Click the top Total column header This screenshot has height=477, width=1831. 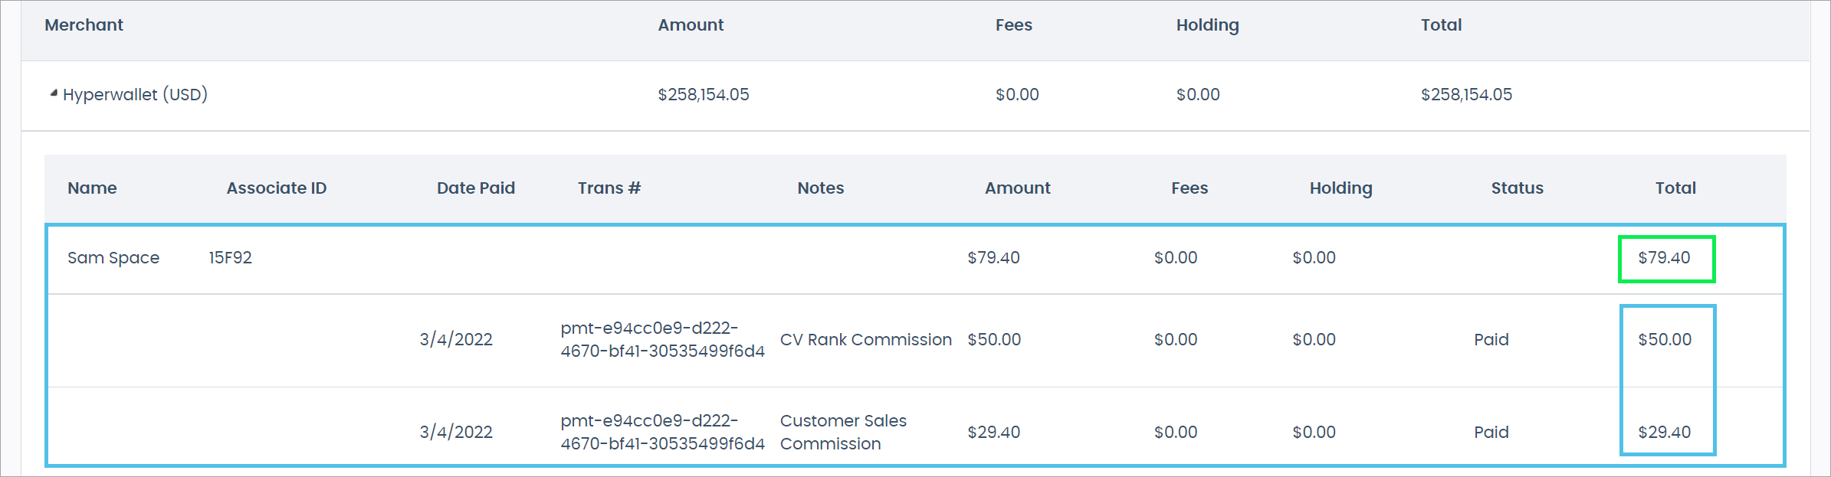tap(1441, 25)
